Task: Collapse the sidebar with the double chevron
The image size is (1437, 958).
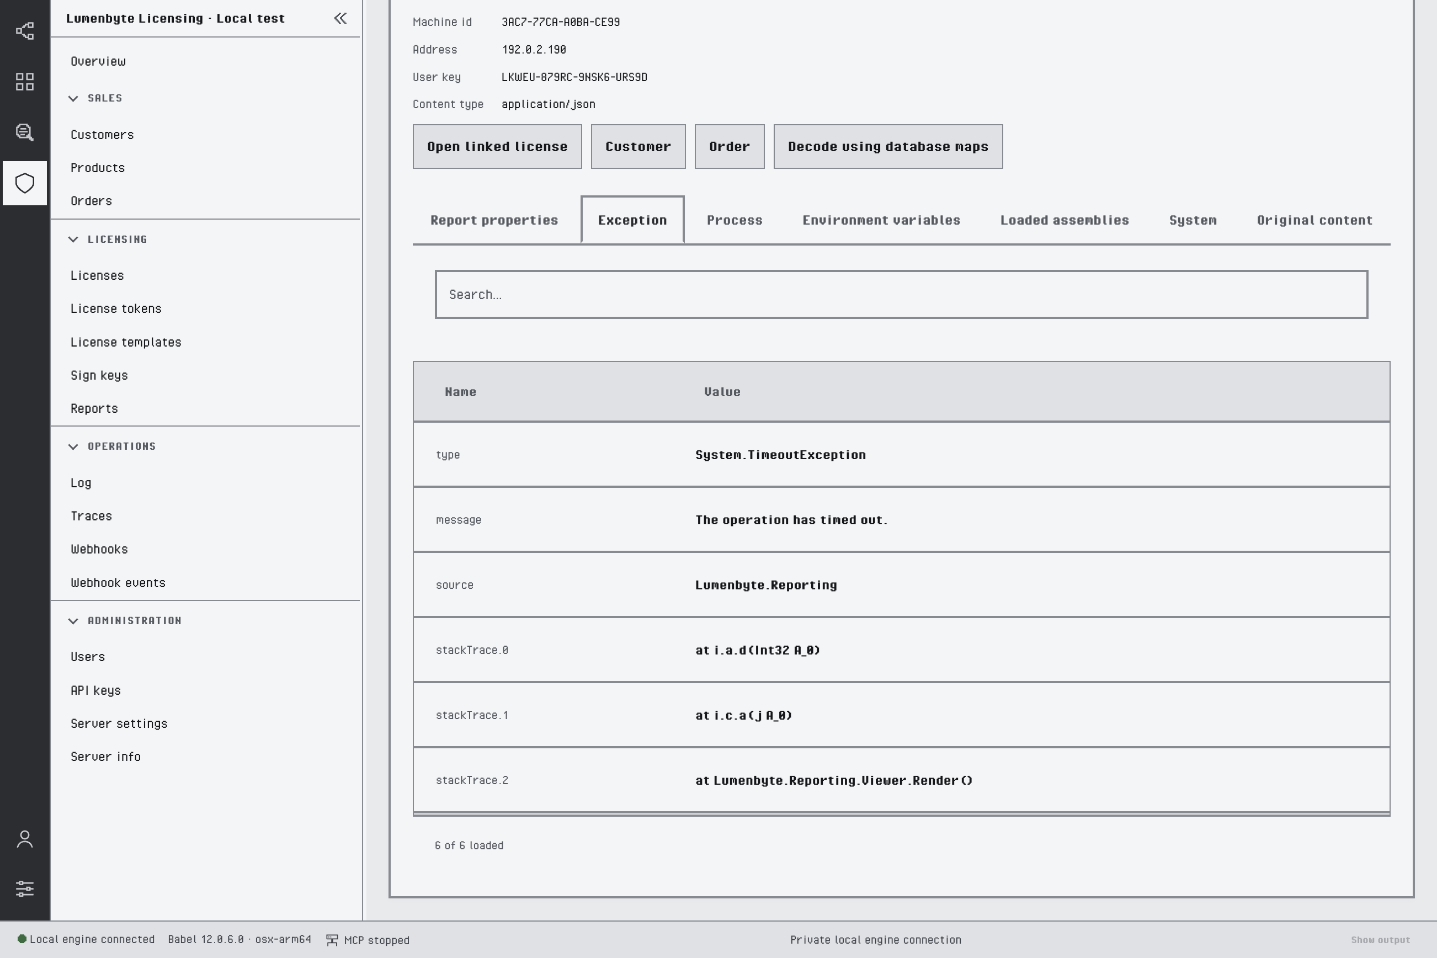Action: click(340, 18)
